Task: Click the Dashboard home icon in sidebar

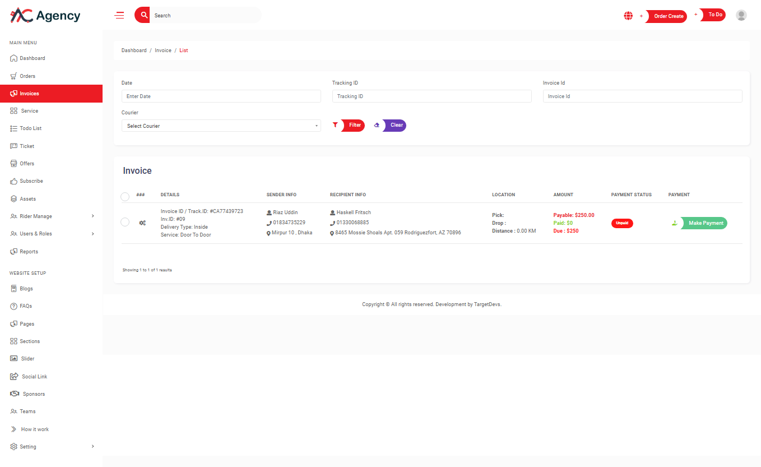Action: point(14,58)
